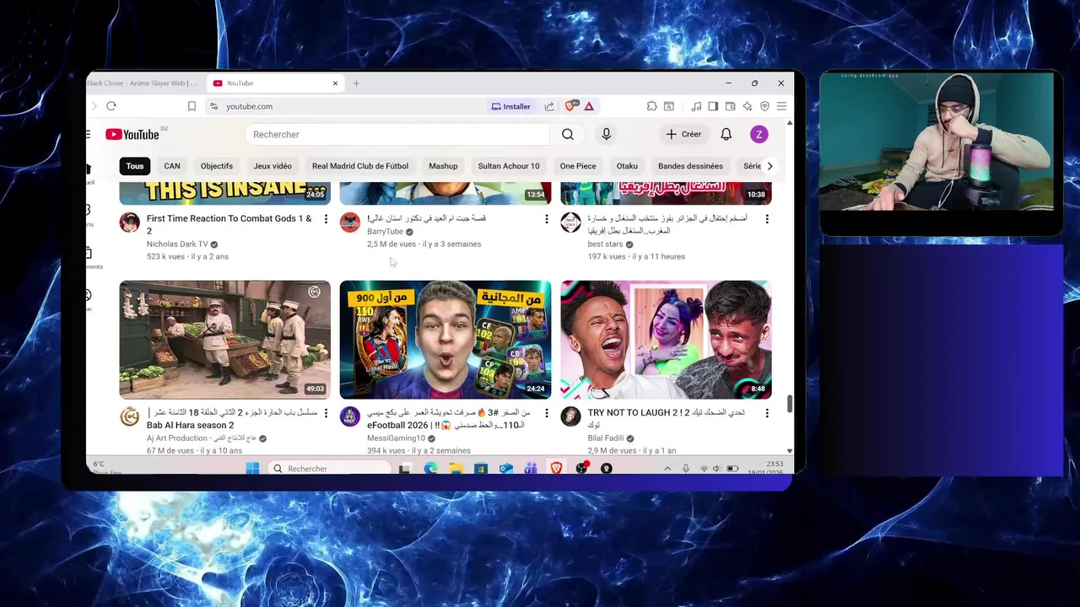Open the Brave Shields lion icon
1080x607 pixels.
[x=571, y=106]
